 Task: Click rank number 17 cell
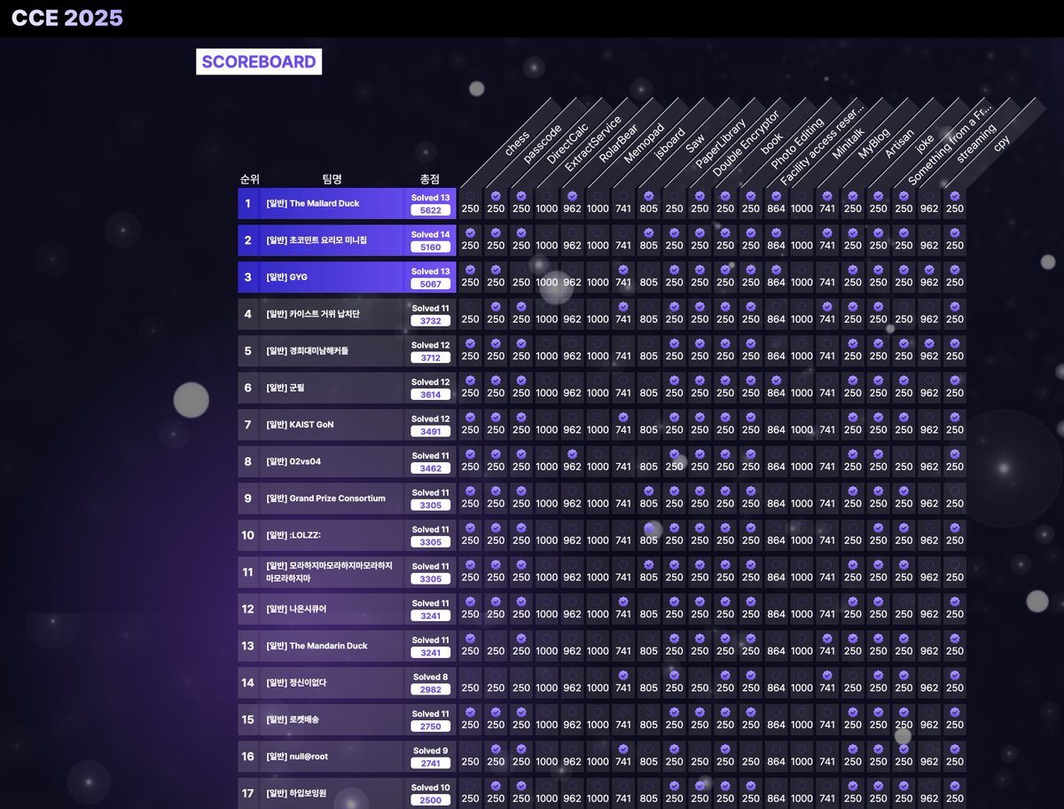(248, 793)
